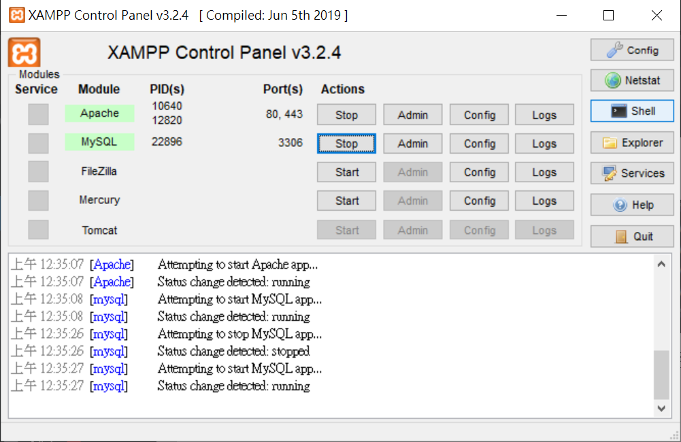Minimize the XAMPP window
Screen dimensions: 681x442
coord(561,15)
